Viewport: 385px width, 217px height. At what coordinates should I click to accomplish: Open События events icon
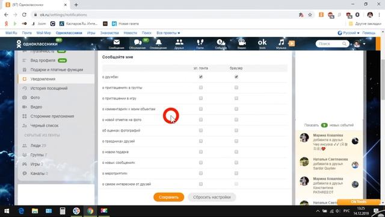[221, 44]
